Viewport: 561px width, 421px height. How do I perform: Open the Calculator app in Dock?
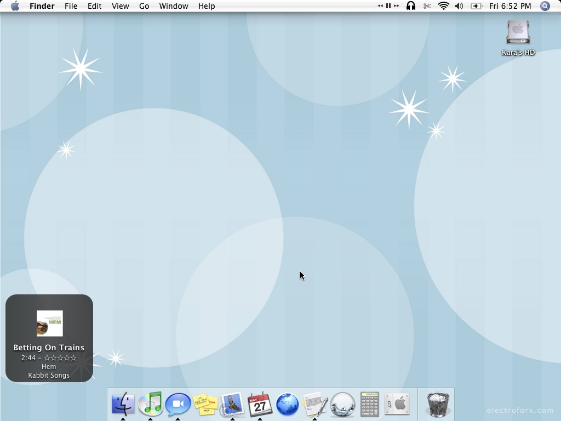tap(369, 405)
